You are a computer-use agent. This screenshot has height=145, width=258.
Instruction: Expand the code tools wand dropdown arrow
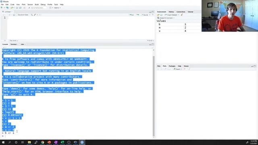point(37,15)
